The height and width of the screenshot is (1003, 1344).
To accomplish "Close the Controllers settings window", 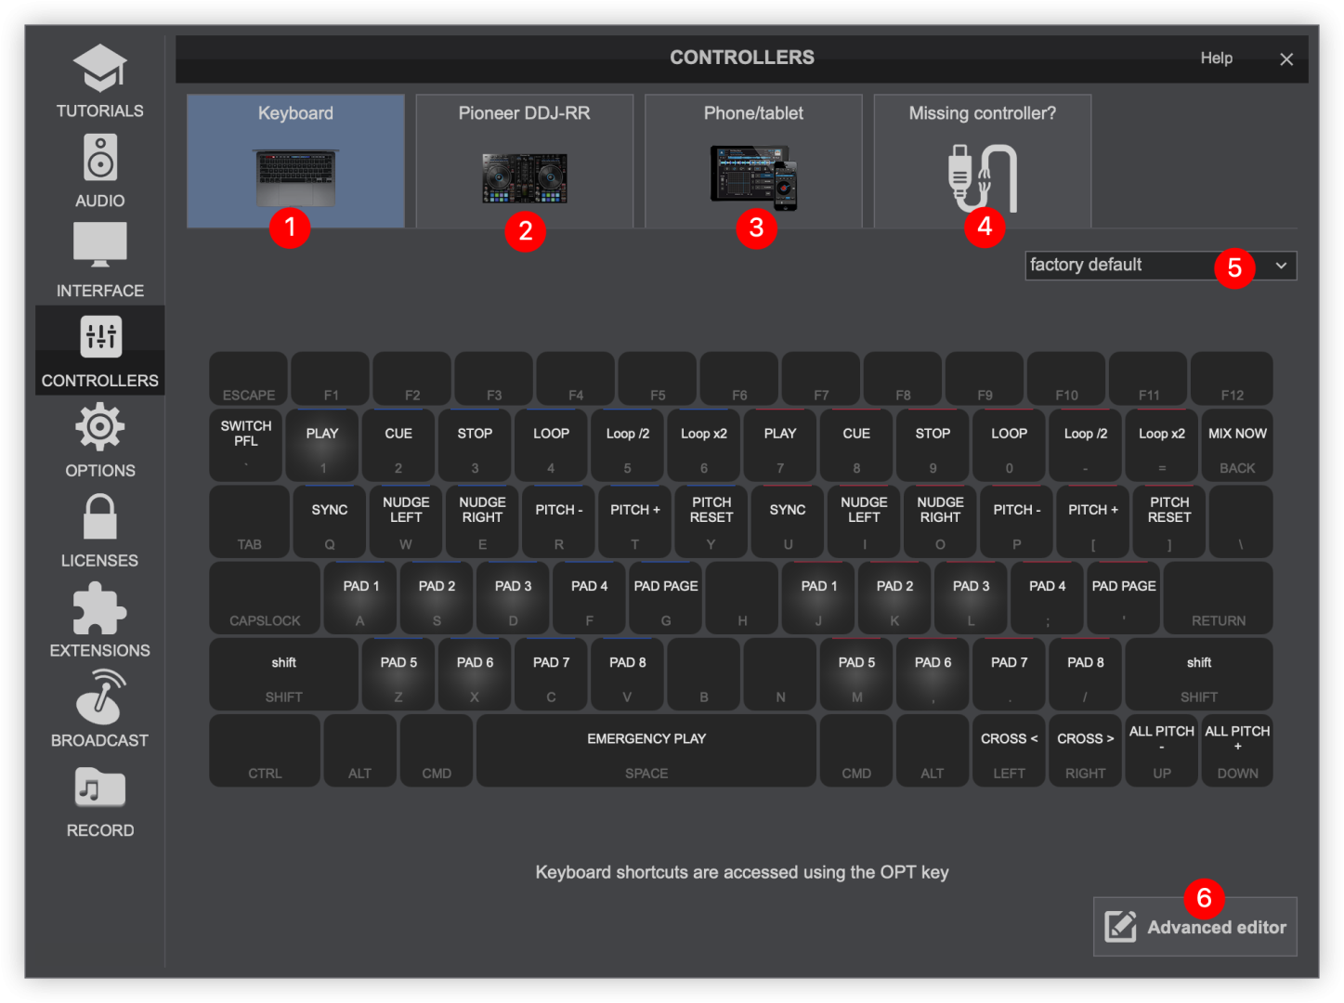I will tap(1286, 59).
